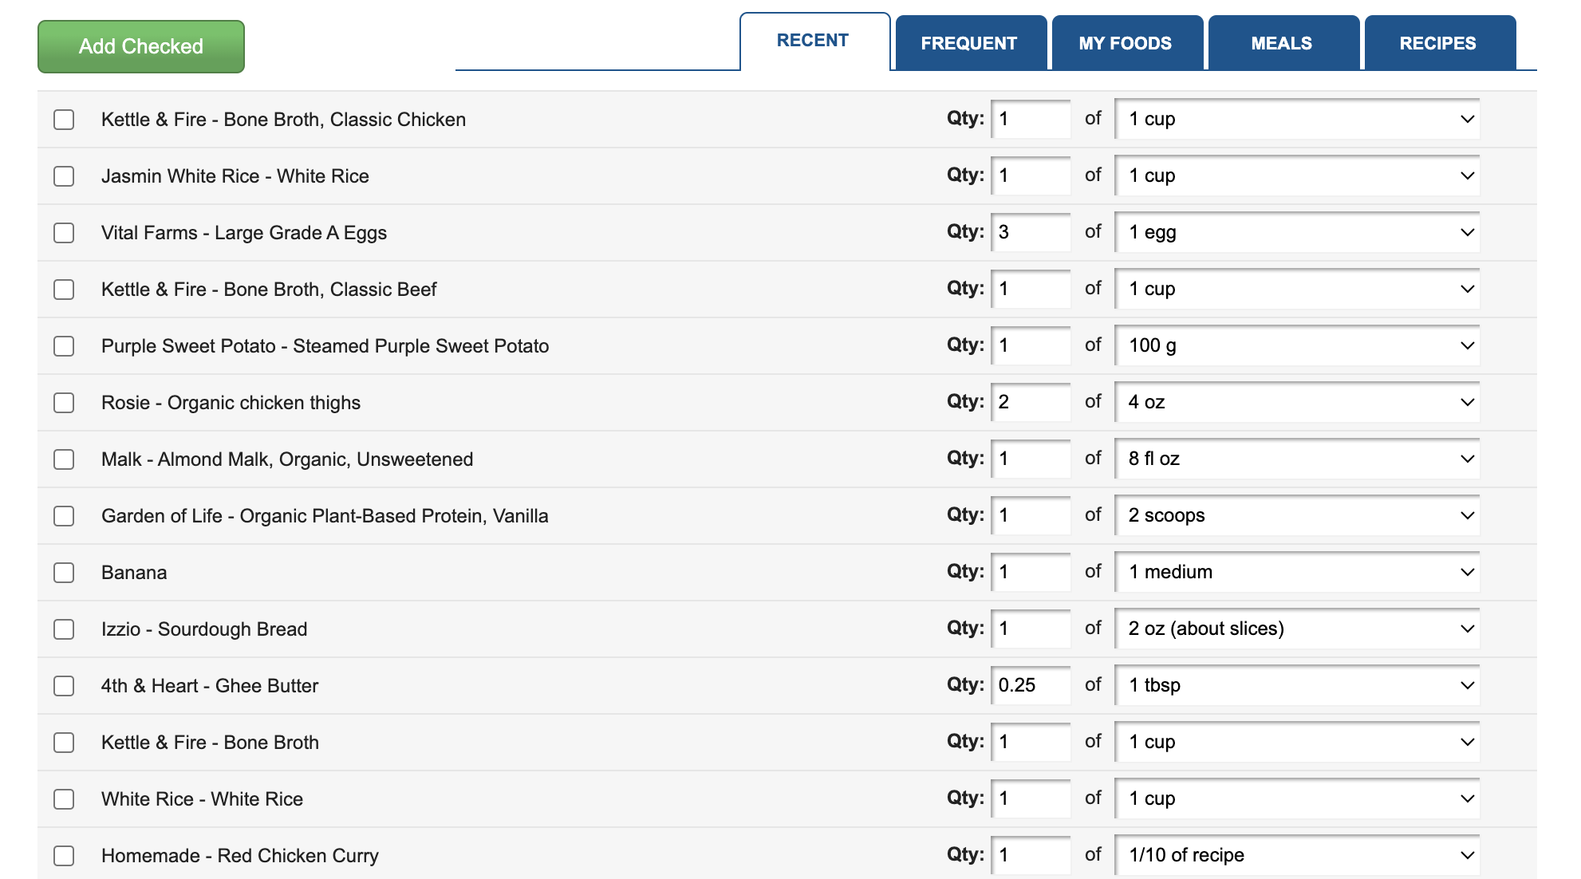Click 'Purple Sweet Potato - Steamed Purple Sweet Potato' name
The image size is (1581, 879).
pyautogui.click(x=325, y=346)
